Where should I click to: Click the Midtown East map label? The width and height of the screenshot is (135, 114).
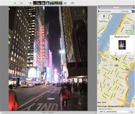131,59
